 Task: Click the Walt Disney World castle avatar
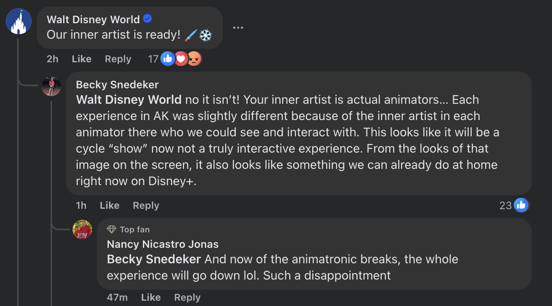(19, 21)
